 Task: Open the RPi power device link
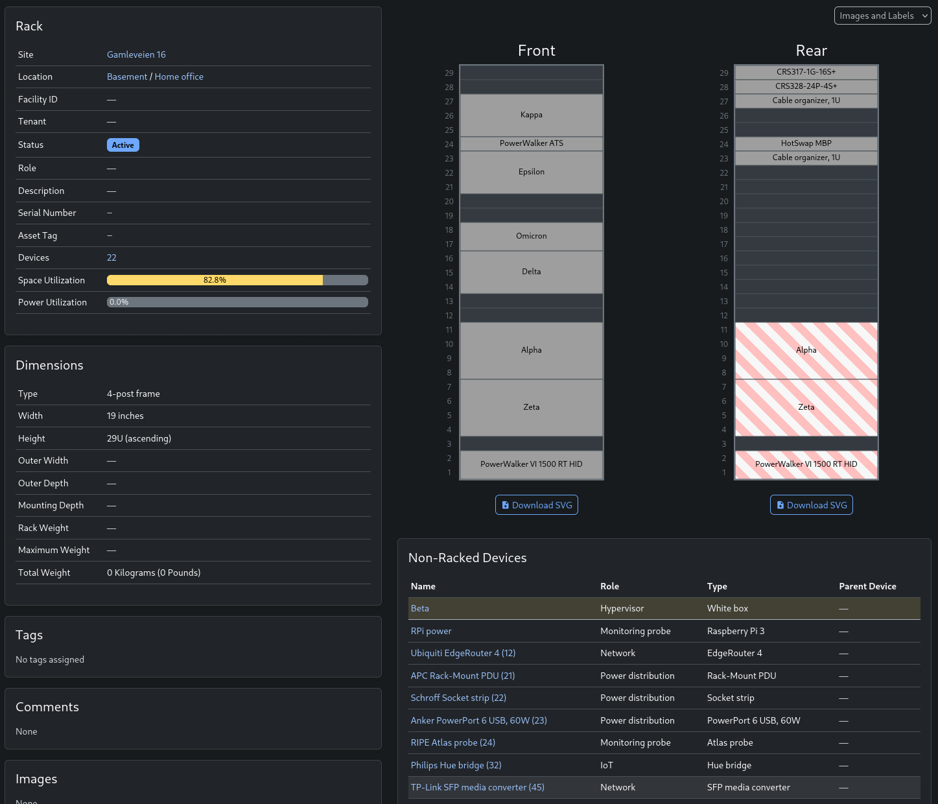(x=431, y=631)
